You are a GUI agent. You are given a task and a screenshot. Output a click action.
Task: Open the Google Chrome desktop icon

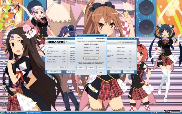click(x=4, y=95)
